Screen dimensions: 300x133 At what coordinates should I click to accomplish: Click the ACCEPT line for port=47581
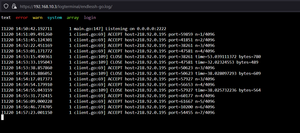point(108,51)
